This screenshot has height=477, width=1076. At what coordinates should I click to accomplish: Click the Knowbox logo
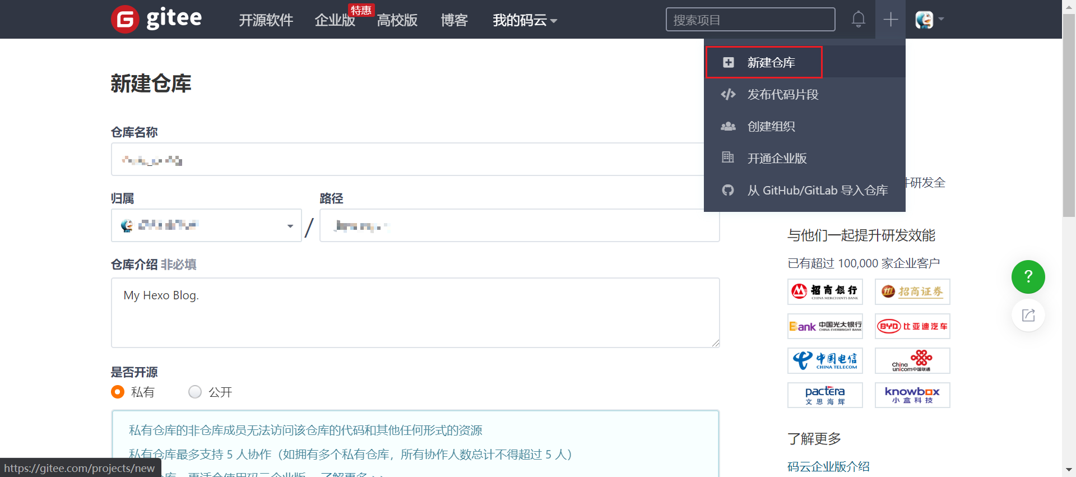coord(912,395)
